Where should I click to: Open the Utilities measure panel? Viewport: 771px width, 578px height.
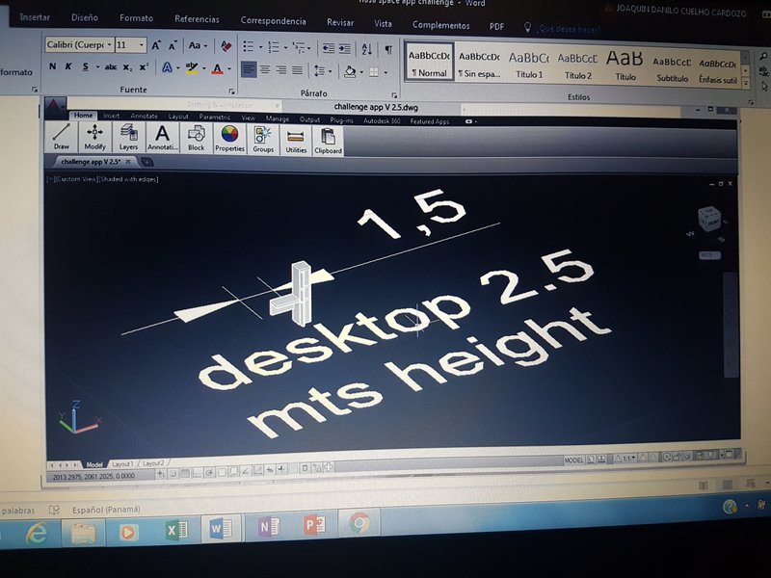(x=296, y=141)
